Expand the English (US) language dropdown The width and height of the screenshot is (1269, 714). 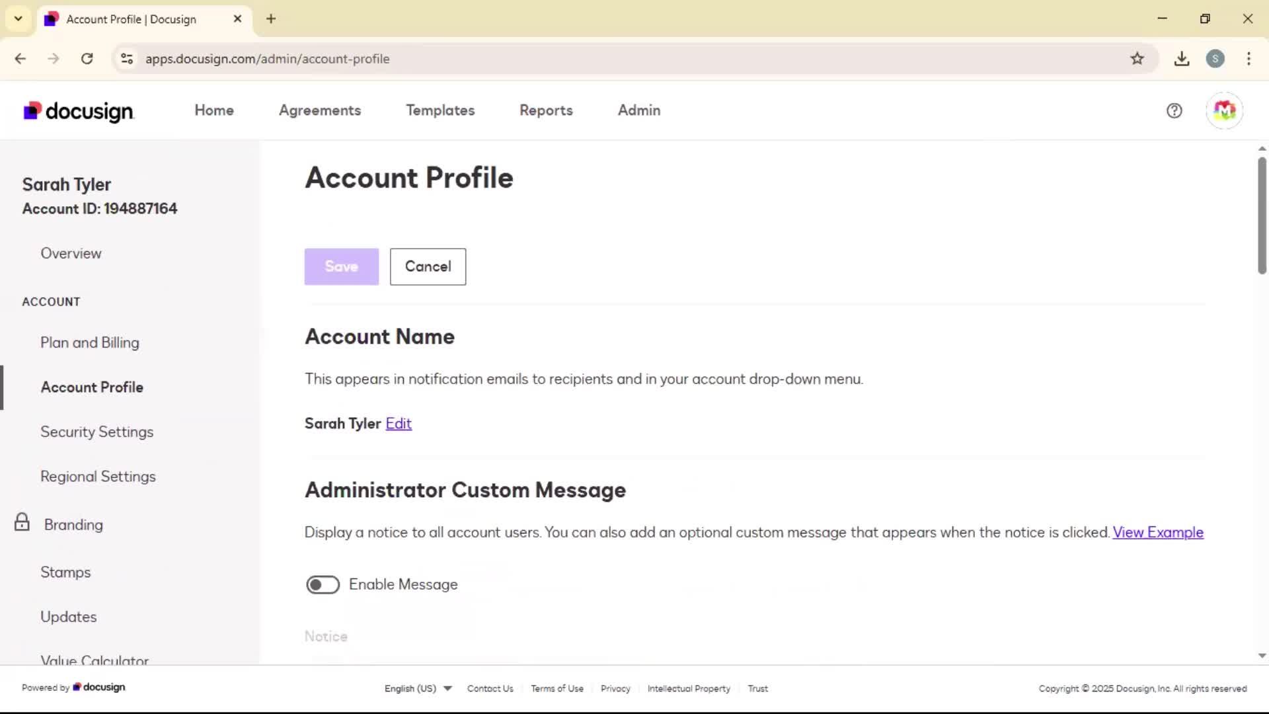pos(418,688)
